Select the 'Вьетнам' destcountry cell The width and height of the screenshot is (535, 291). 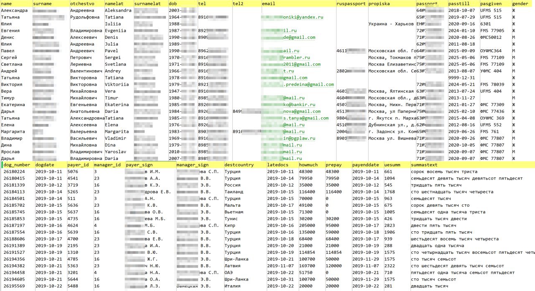(x=234, y=212)
